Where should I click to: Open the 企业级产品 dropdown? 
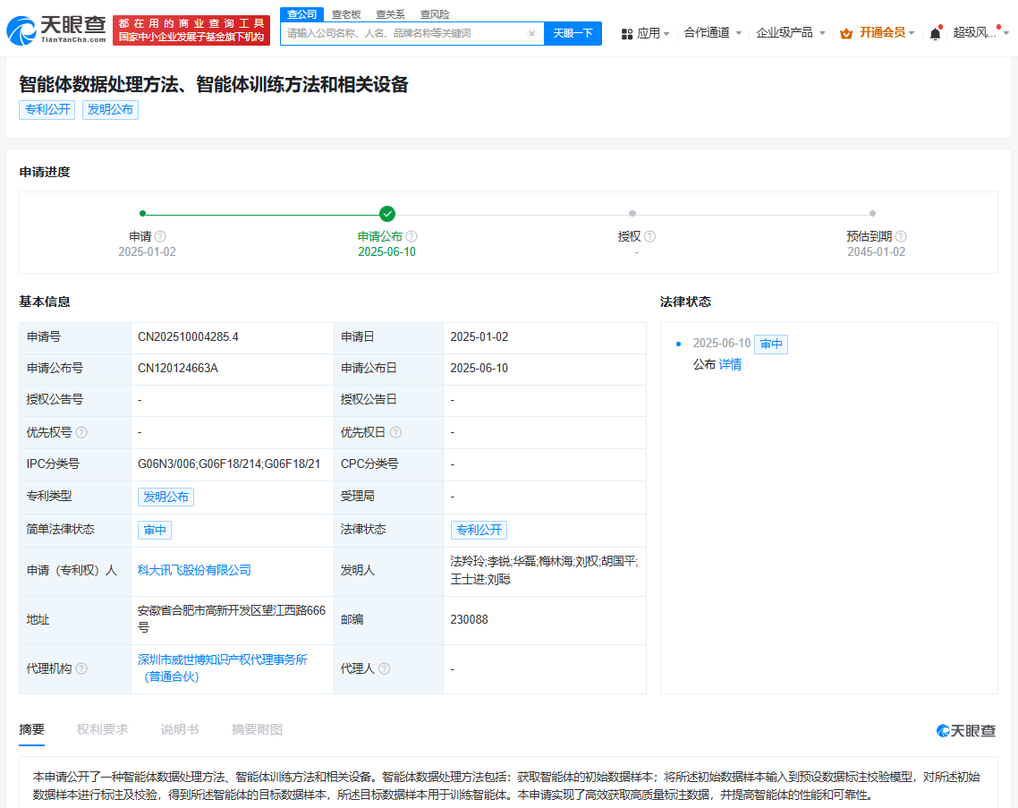(790, 32)
